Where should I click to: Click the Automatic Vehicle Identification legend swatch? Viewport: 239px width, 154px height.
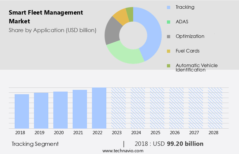pyautogui.click(x=168, y=66)
